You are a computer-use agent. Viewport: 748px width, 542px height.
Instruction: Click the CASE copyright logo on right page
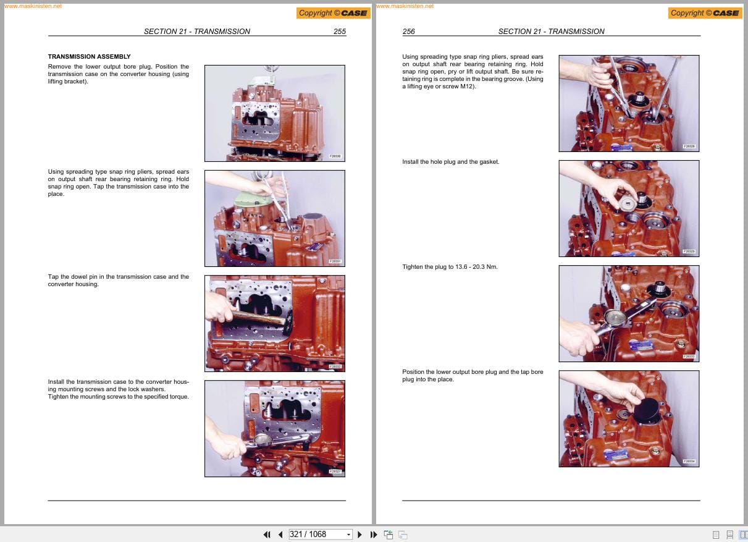tap(705, 12)
